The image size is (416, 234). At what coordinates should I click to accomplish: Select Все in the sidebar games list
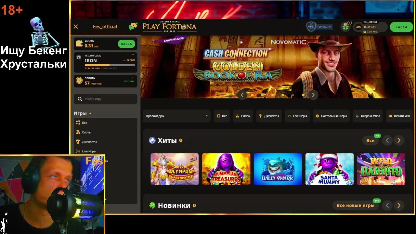pos(84,123)
